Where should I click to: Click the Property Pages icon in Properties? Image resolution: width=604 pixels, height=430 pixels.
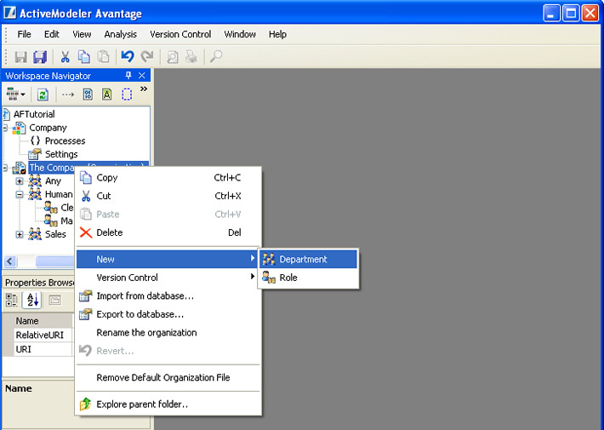(x=54, y=300)
